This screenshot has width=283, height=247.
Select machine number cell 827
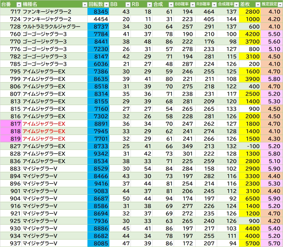click(x=11, y=146)
